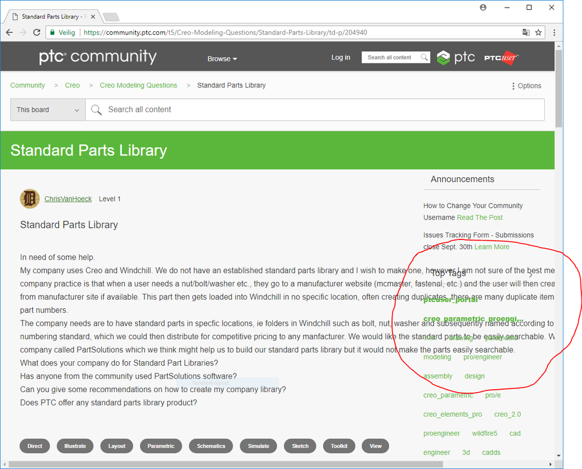
Task: Click ChrisVanHoeck's avatar image
Action: [x=30, y=199]
